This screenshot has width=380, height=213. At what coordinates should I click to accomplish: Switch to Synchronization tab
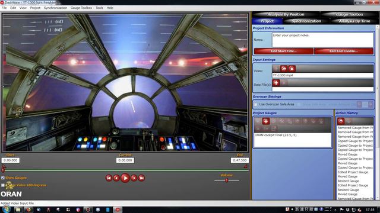(306, 21)
